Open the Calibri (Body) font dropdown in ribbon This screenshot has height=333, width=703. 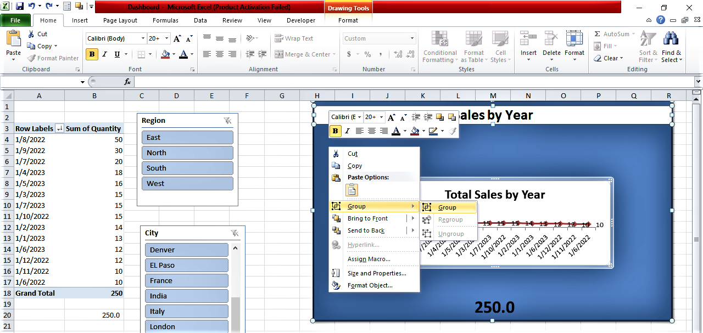[x=143, y=38]
